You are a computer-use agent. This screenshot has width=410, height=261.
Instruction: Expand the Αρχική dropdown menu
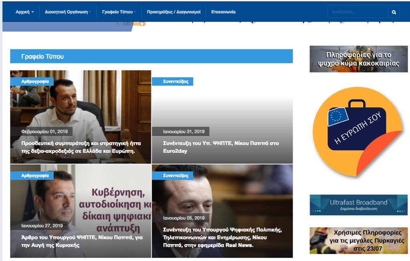click(24, 12)
